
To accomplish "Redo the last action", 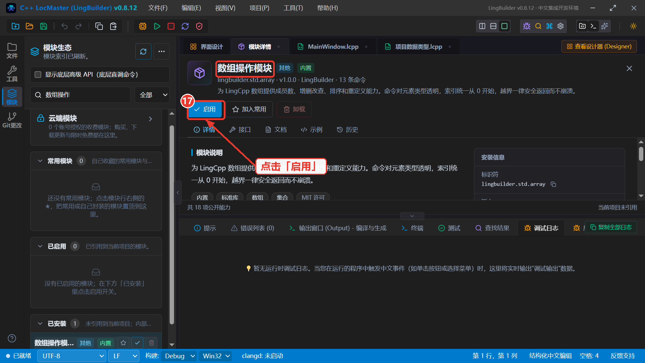I will 79,26.
